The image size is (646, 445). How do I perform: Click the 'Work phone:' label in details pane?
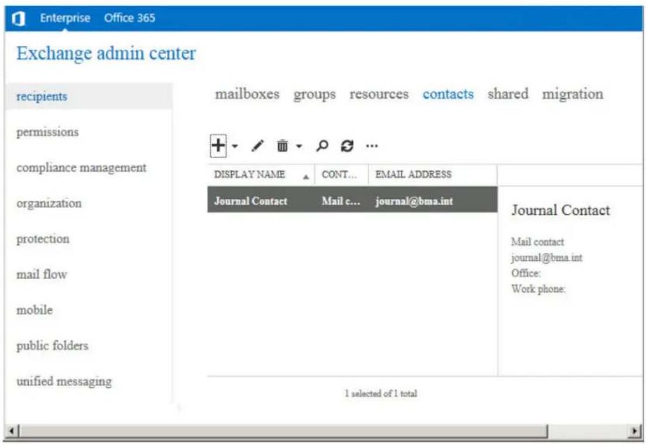[539, 289]
